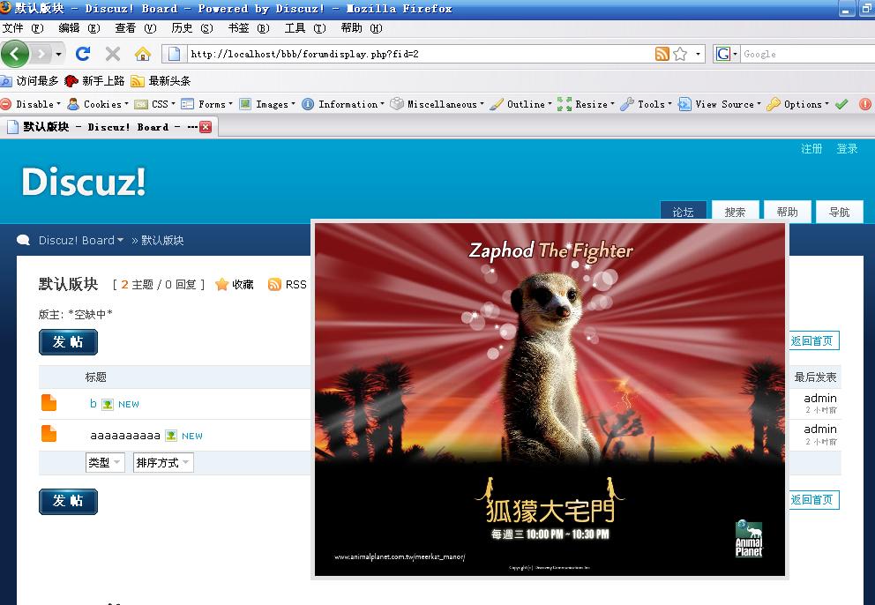This screenshot has width=875, height=605.
Task: Click orange folder icon of thread b
Action: click(49, 402)
